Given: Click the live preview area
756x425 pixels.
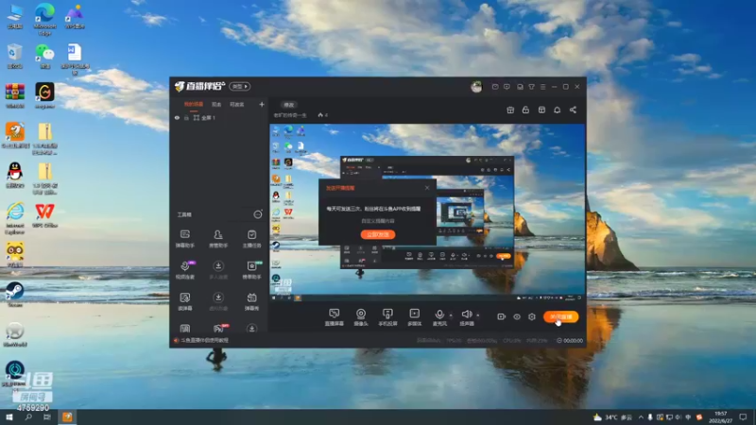Looking at the screenshot, I should pyautogui.click(x=427, y=213).
